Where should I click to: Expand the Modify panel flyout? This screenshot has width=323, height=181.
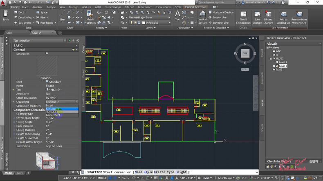101,28
